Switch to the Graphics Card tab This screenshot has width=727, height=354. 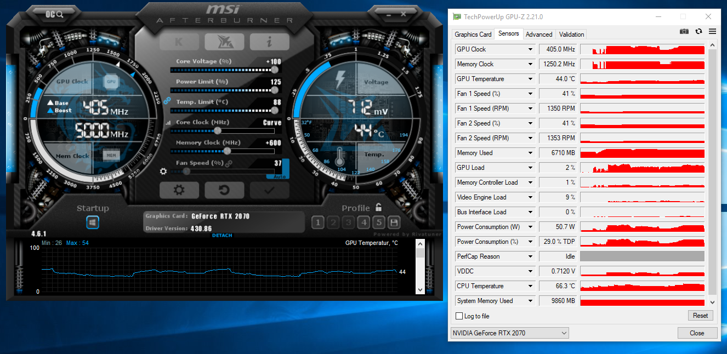click(473, 34)
